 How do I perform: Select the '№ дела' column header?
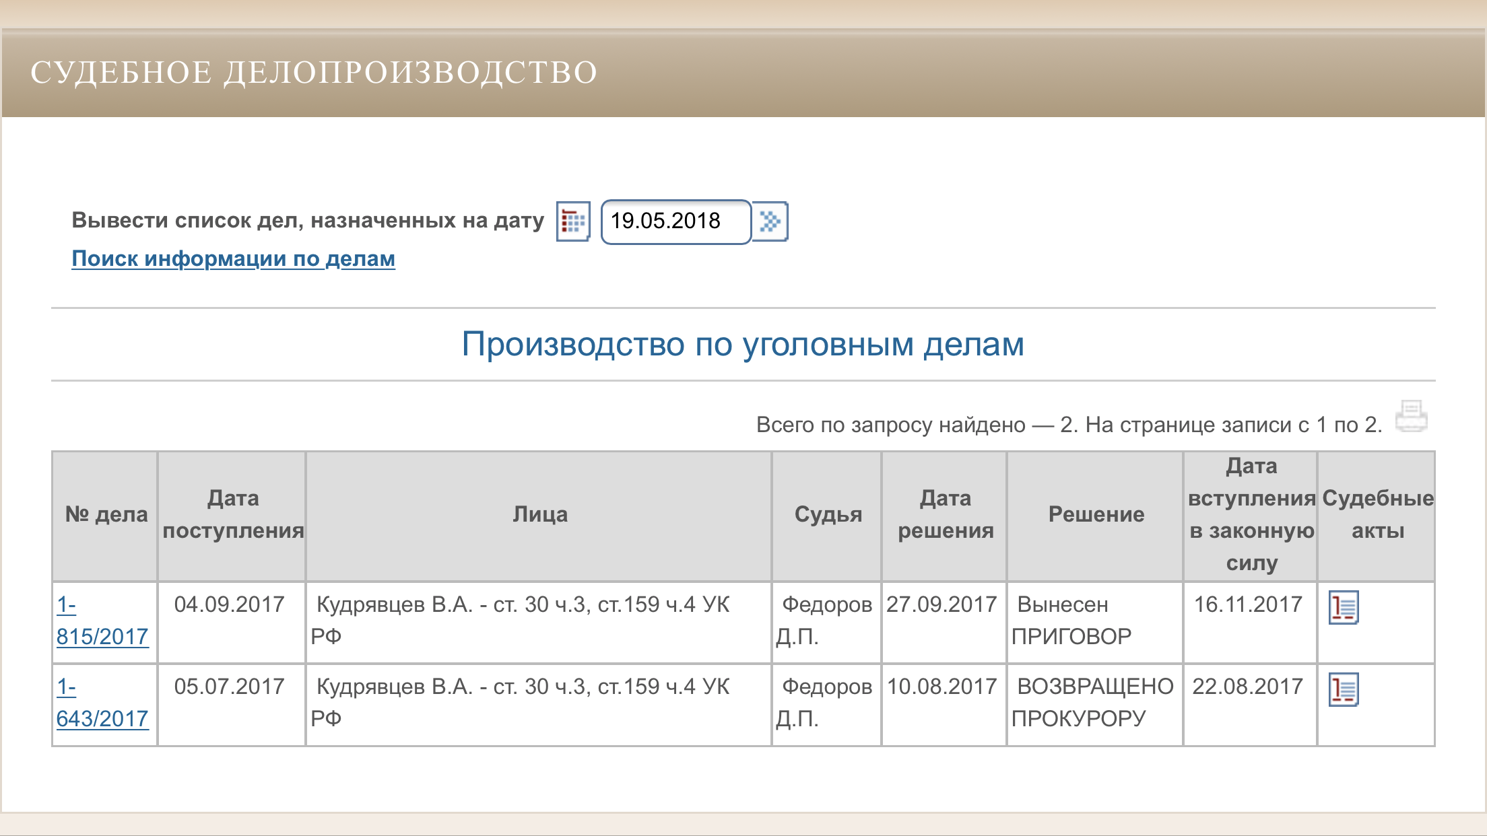pyautogui.click(x=106, y=515)
